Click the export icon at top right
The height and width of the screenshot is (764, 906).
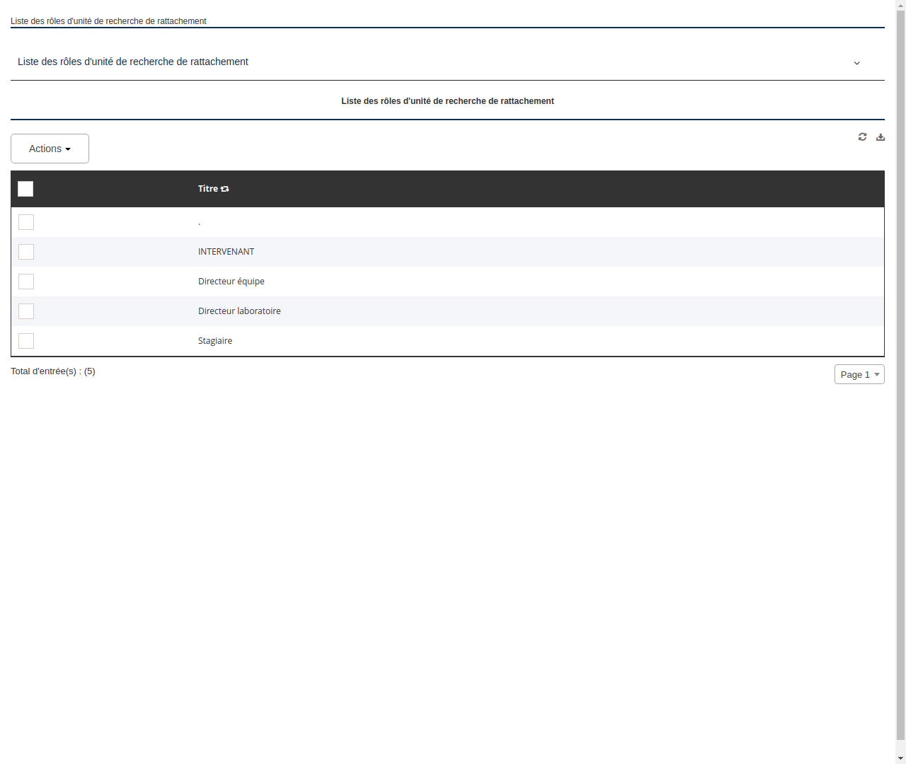pyautogui.click(x=881, y=137)
